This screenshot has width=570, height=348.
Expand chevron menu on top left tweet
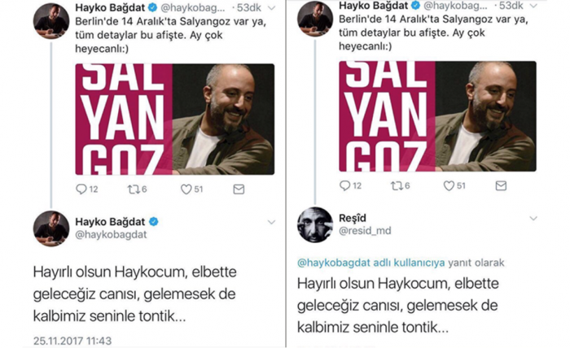(x=271, y=7)
